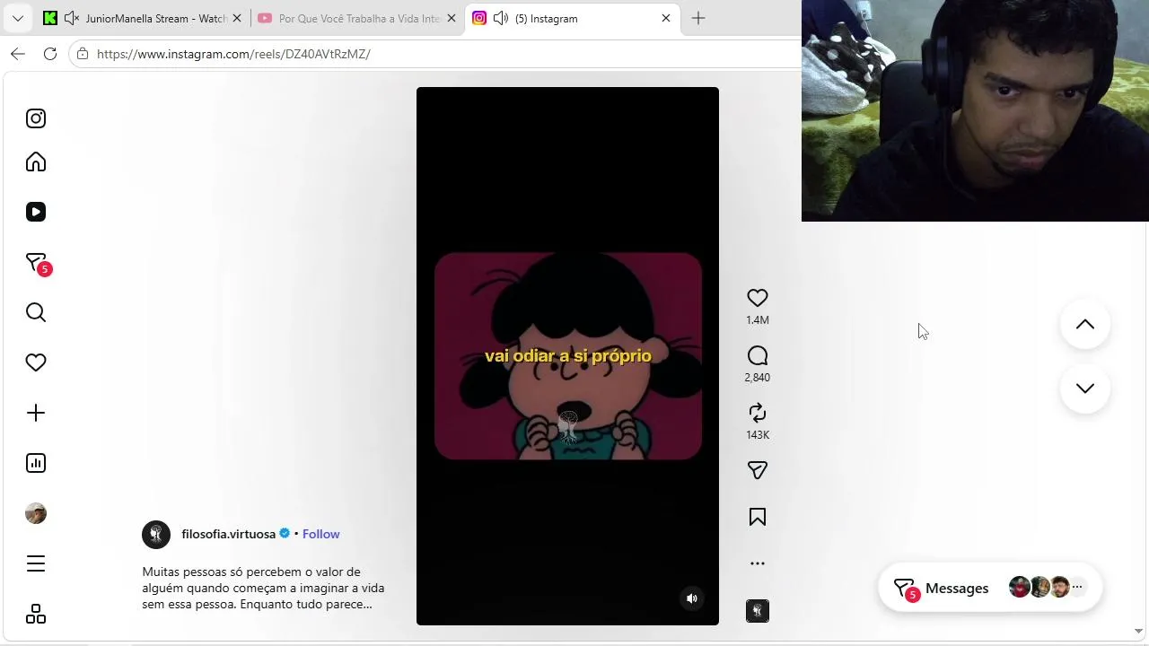Image resolution: width=1149 pixels, height=646 pixels.
Task: Open the Instagram logo home link
Action: click(x=36, y=118)
